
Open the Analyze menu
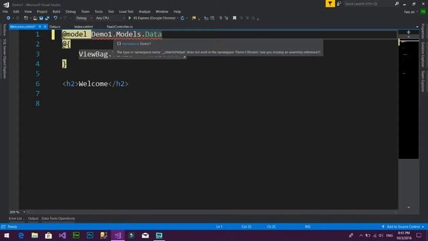(x=144, y=11)
